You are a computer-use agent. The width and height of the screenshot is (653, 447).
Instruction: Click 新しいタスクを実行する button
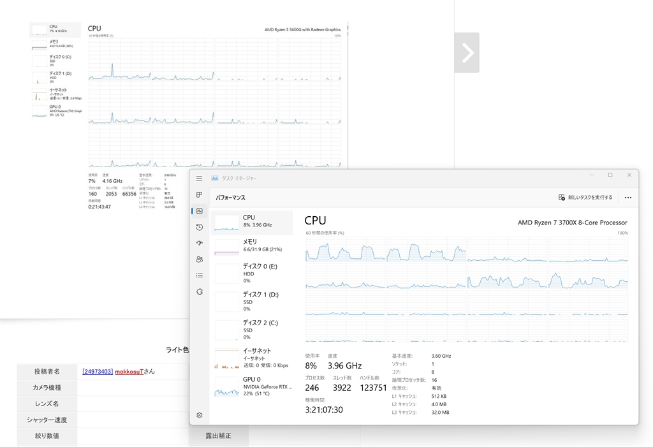click(x=585, y=198)
